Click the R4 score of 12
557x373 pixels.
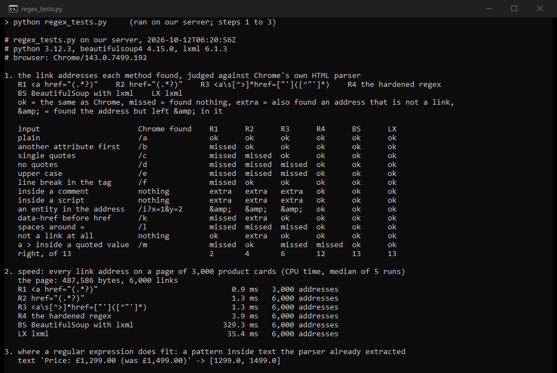pyautogui.click(x=320, y=253)
